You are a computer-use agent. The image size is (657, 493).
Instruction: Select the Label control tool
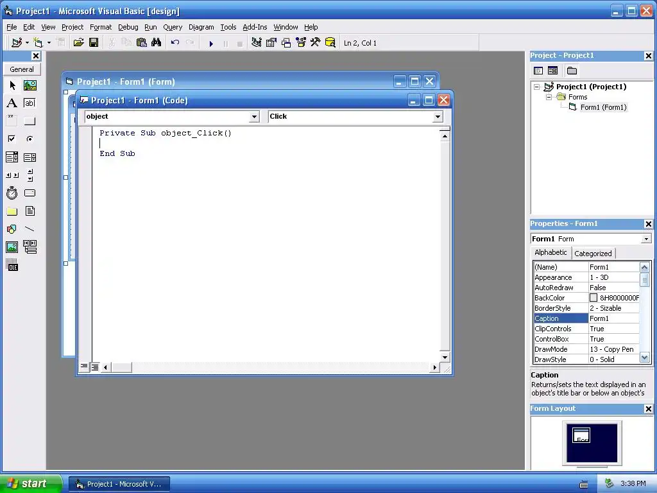pyautogui.click(x=12, y=103)
